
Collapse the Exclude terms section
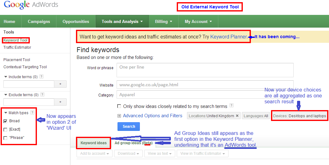(x=6, y=95)
